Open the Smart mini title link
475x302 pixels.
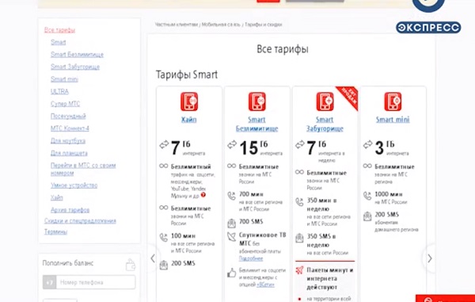[393, 120]
